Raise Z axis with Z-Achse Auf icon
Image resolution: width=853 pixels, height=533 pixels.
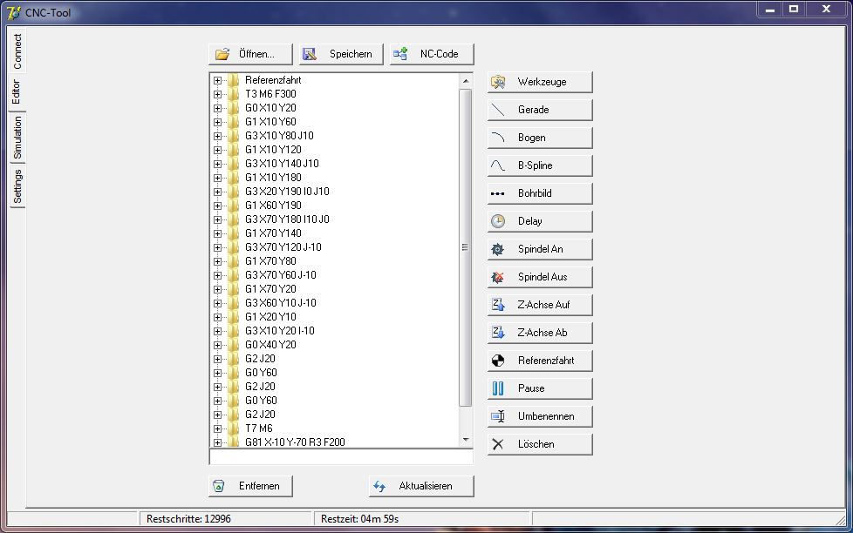pos(498,305)
